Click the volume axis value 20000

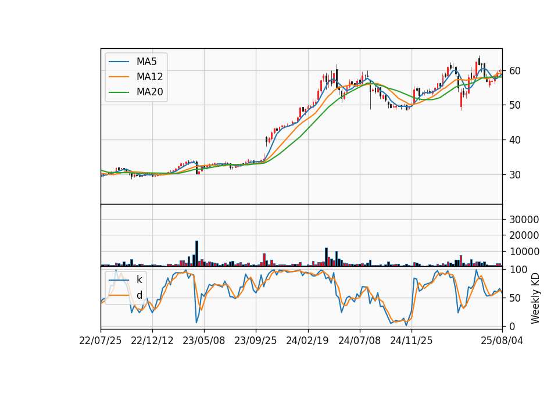click(x=524, y=235)
